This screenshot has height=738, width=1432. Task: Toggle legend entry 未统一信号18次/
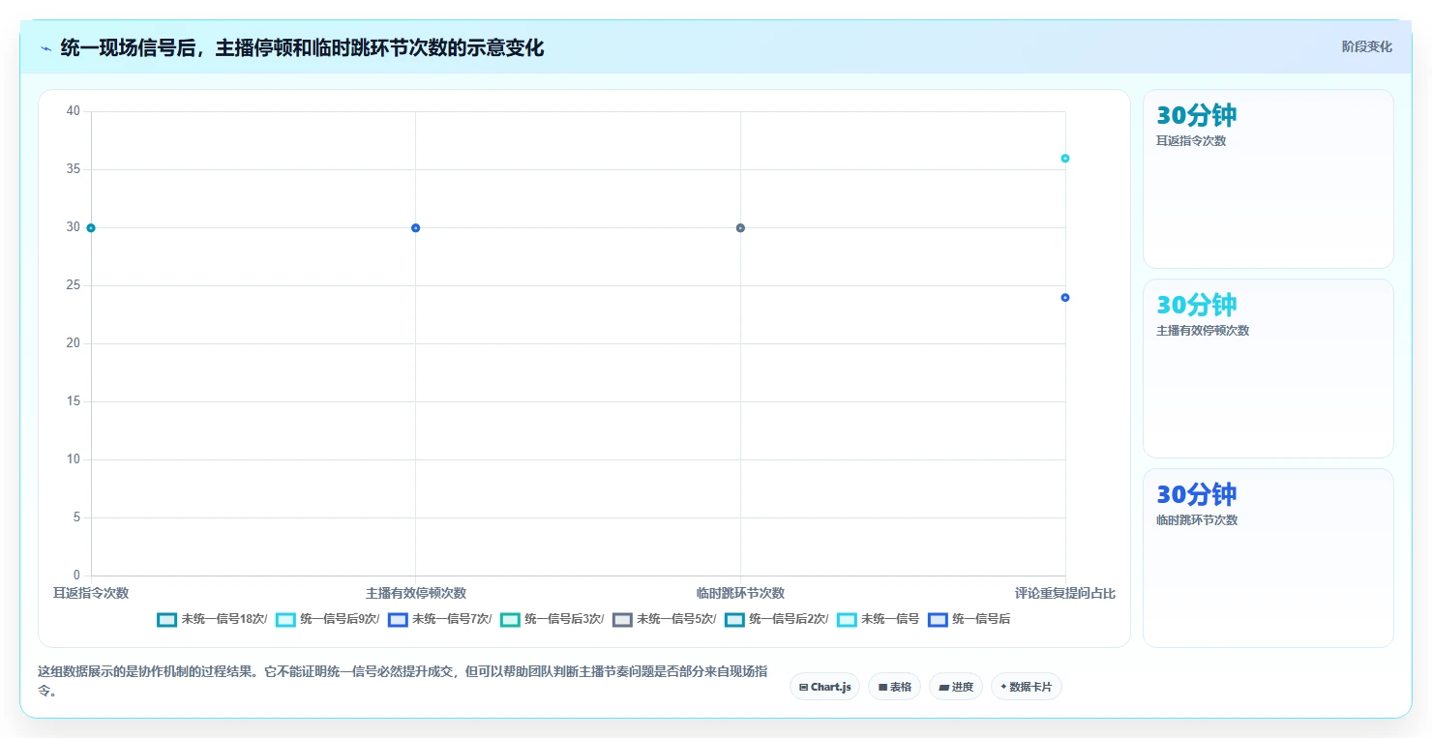coord(212,619)
